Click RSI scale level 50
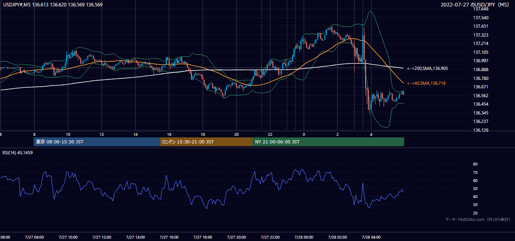 coord(475,188)
